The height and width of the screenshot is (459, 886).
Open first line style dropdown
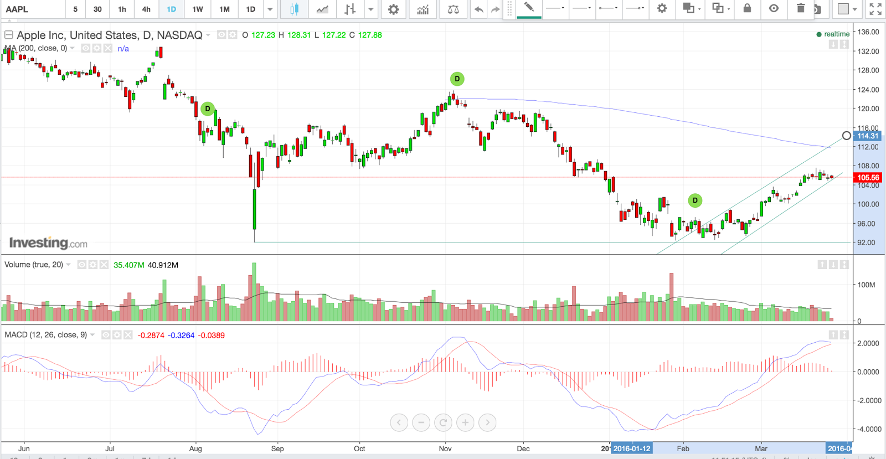555,8
